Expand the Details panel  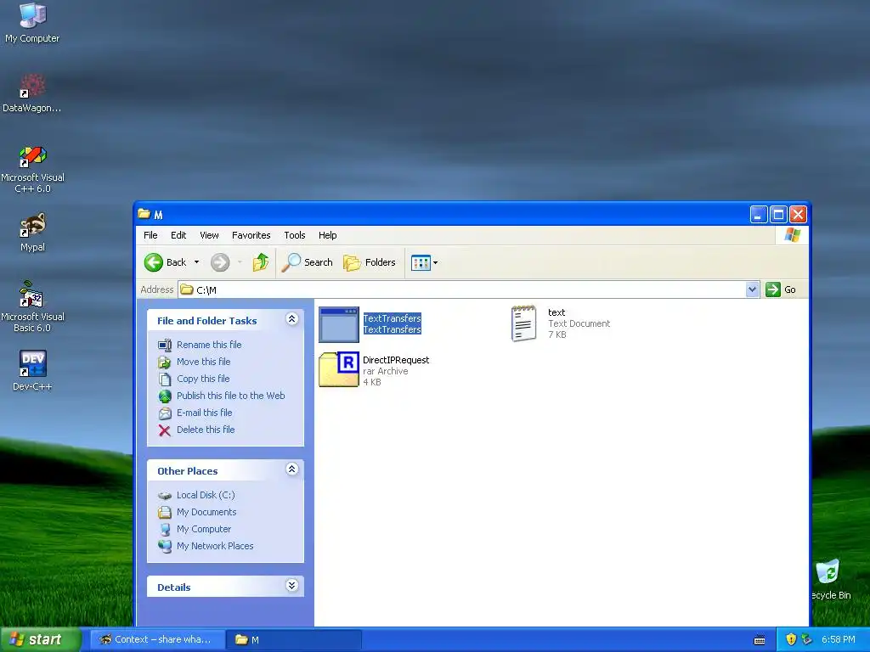pos(292,586)
